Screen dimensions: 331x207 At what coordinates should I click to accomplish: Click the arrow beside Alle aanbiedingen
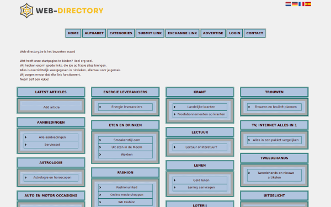point(25,137)
